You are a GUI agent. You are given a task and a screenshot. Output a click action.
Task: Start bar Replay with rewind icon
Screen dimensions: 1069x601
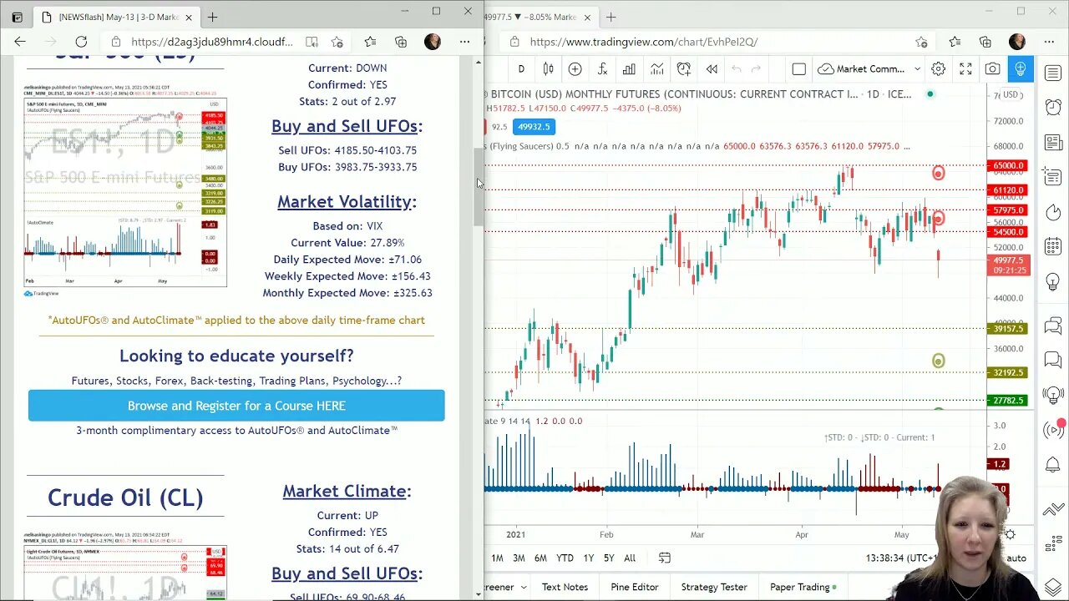(x=712, y=69)
